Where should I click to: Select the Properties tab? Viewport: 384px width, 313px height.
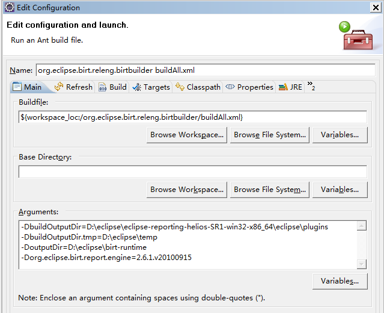click(249, 87)
